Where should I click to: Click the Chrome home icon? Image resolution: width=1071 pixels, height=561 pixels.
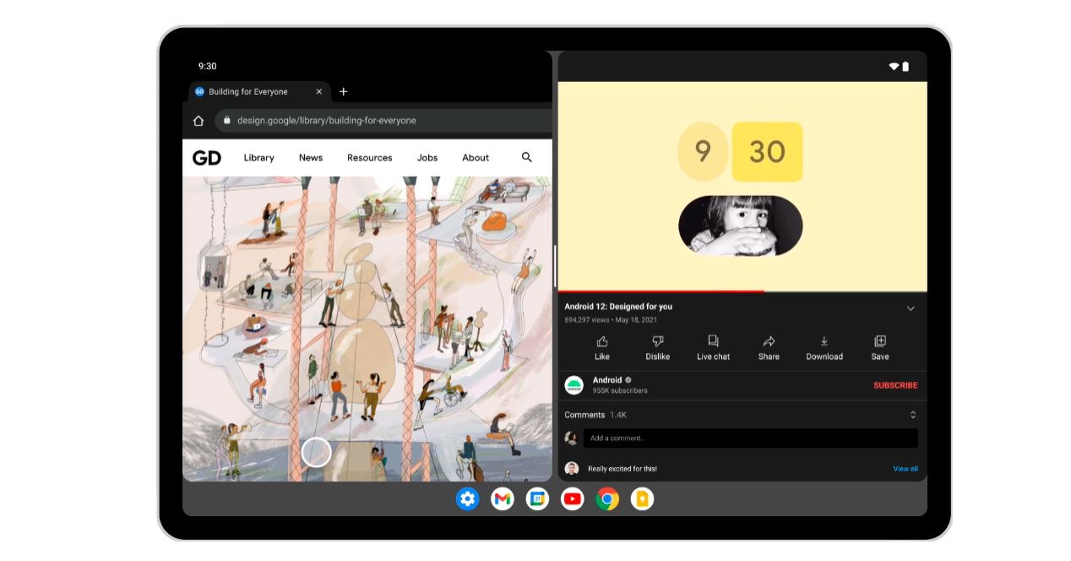[x=198, y=121]
